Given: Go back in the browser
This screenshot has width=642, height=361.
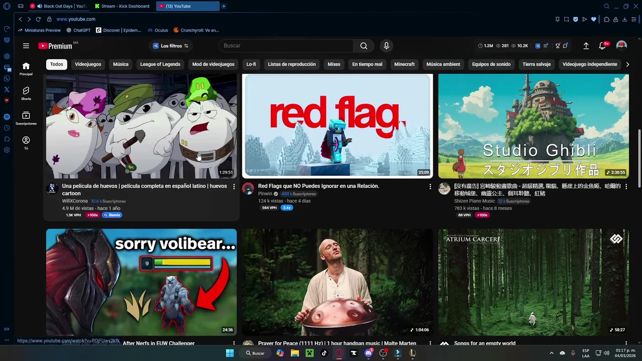Looking at the screenshot, I should point(20,19).
